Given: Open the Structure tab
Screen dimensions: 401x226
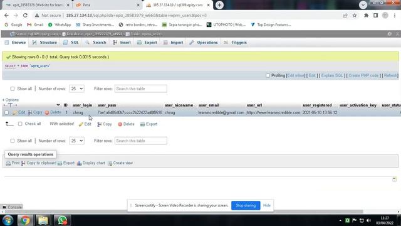Looking at the screenshot, I should point(44,43).
